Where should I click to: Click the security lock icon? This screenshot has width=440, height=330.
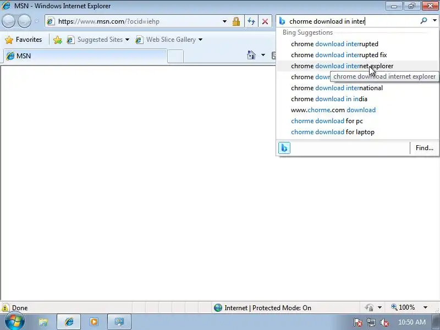pyautogui.click(x=236, y=21)
